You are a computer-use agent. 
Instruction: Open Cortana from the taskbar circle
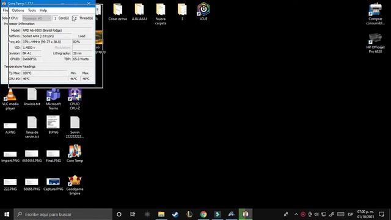point(119,215)
